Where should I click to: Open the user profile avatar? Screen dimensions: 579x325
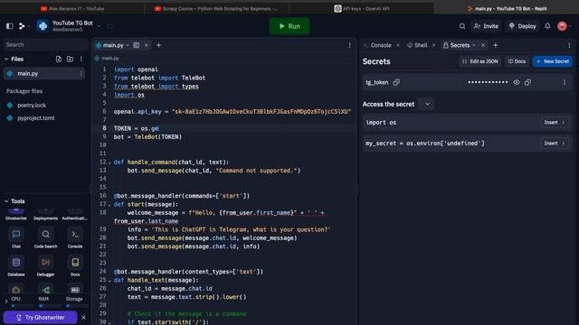click(562, 26)
